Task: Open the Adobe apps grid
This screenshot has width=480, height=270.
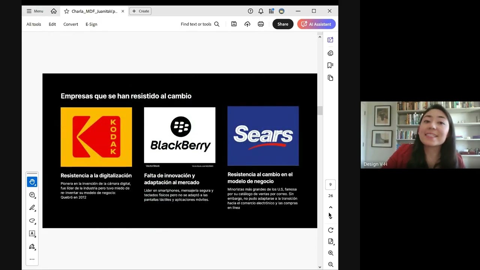Action: pyautogui.click(x=271, y=11)
